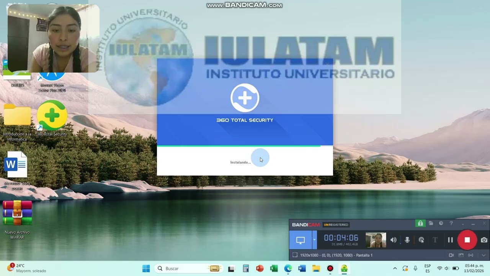This screenshot has height=276, width=490.
Task: Click the taskbar Buscar search box
Action: (188, 268)
